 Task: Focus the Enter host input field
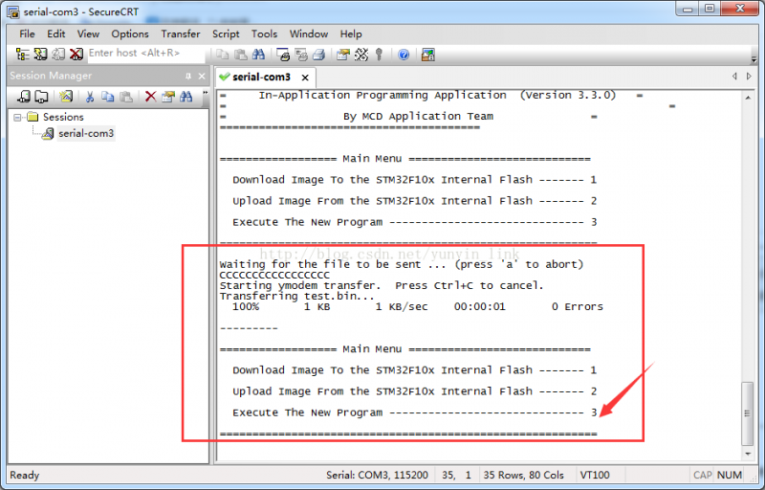146,54
